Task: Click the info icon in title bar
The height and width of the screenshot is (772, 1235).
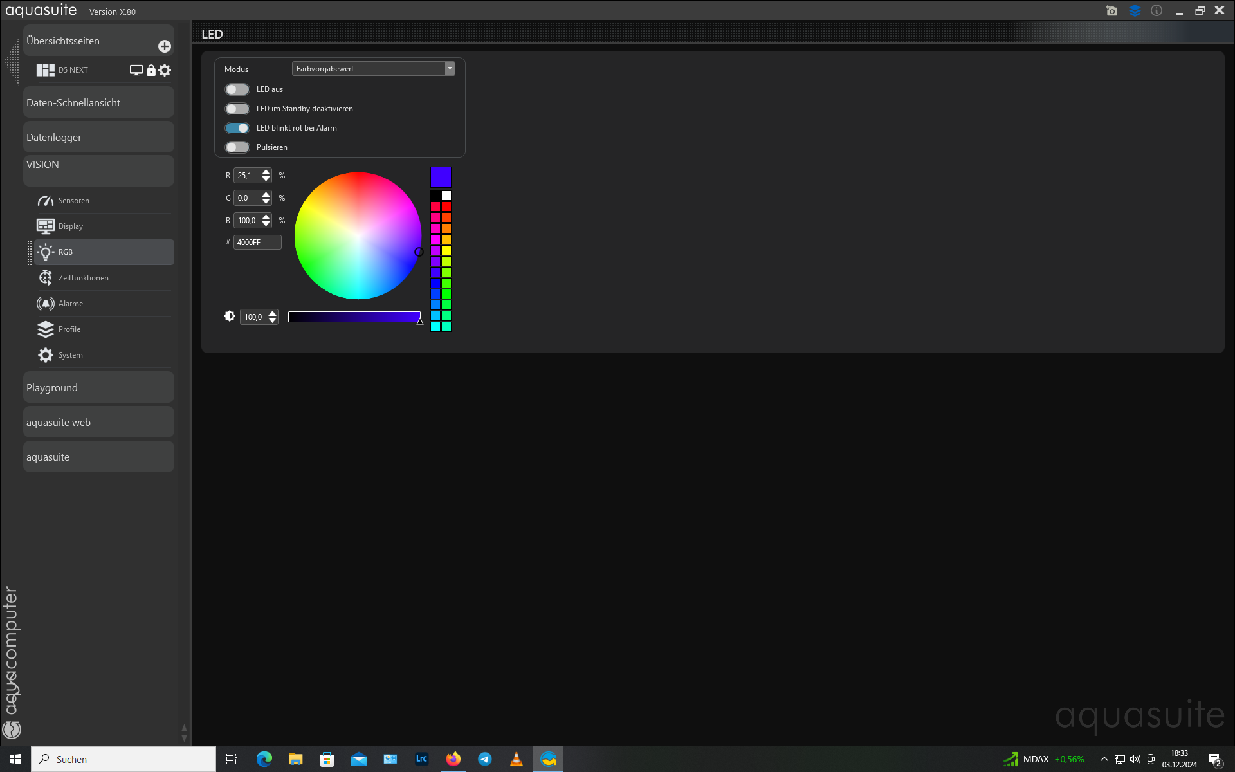Action: click(x=1157, y=10)
